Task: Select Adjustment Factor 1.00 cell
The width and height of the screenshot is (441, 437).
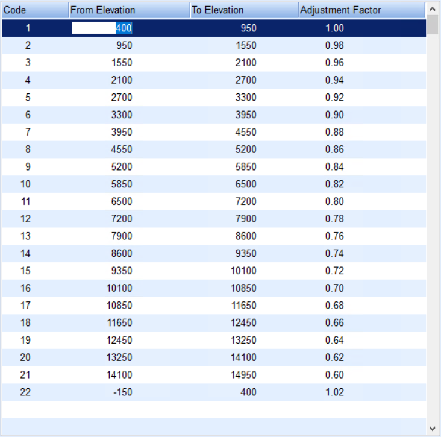Action: tap(334, 28)
